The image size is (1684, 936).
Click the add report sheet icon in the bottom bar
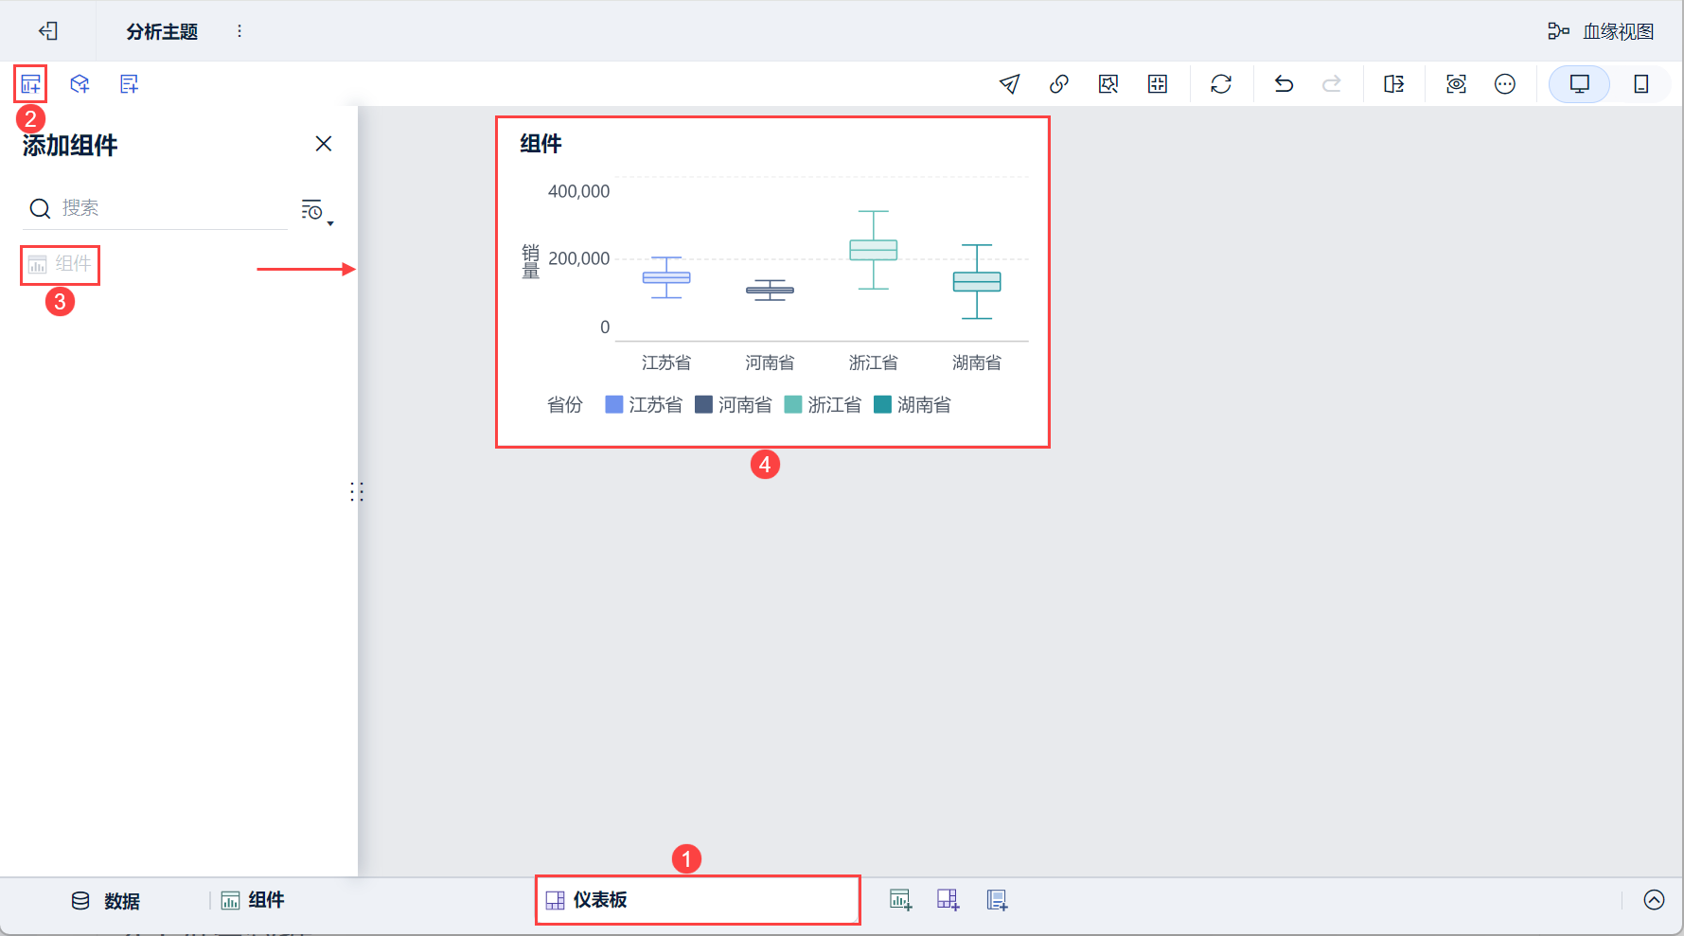[997, 900]
